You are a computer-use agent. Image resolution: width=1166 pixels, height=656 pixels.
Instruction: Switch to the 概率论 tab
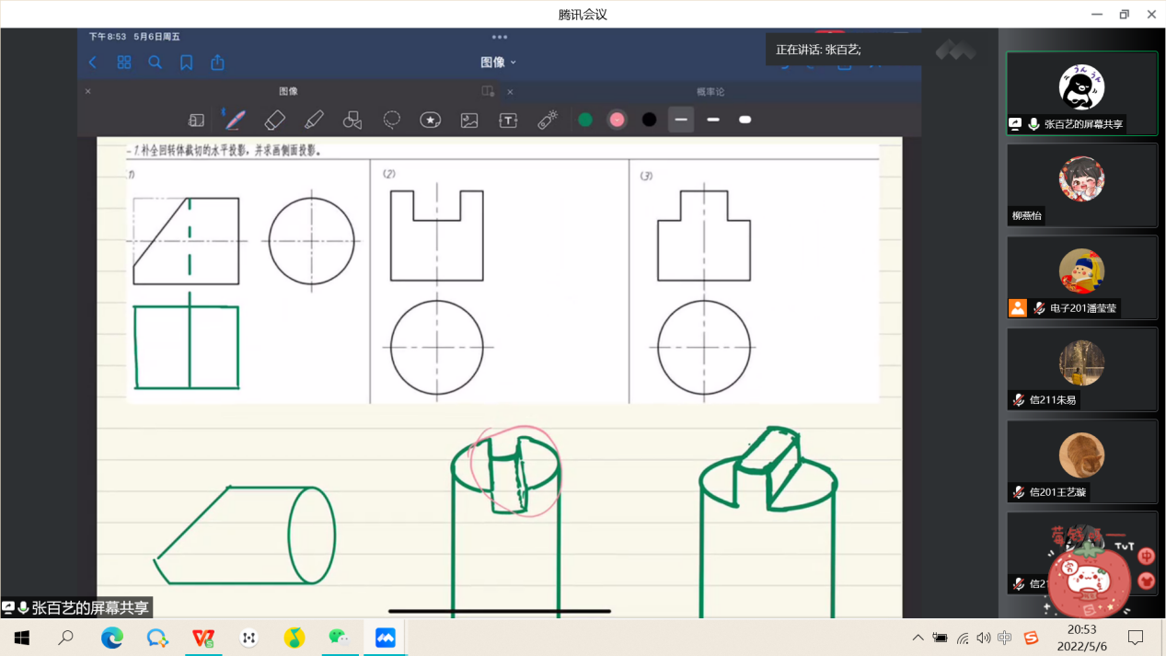710,92
